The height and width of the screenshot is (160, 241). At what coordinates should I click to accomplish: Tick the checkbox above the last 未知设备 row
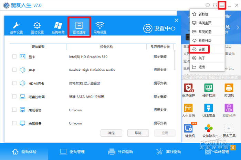[x=14, y=110]
